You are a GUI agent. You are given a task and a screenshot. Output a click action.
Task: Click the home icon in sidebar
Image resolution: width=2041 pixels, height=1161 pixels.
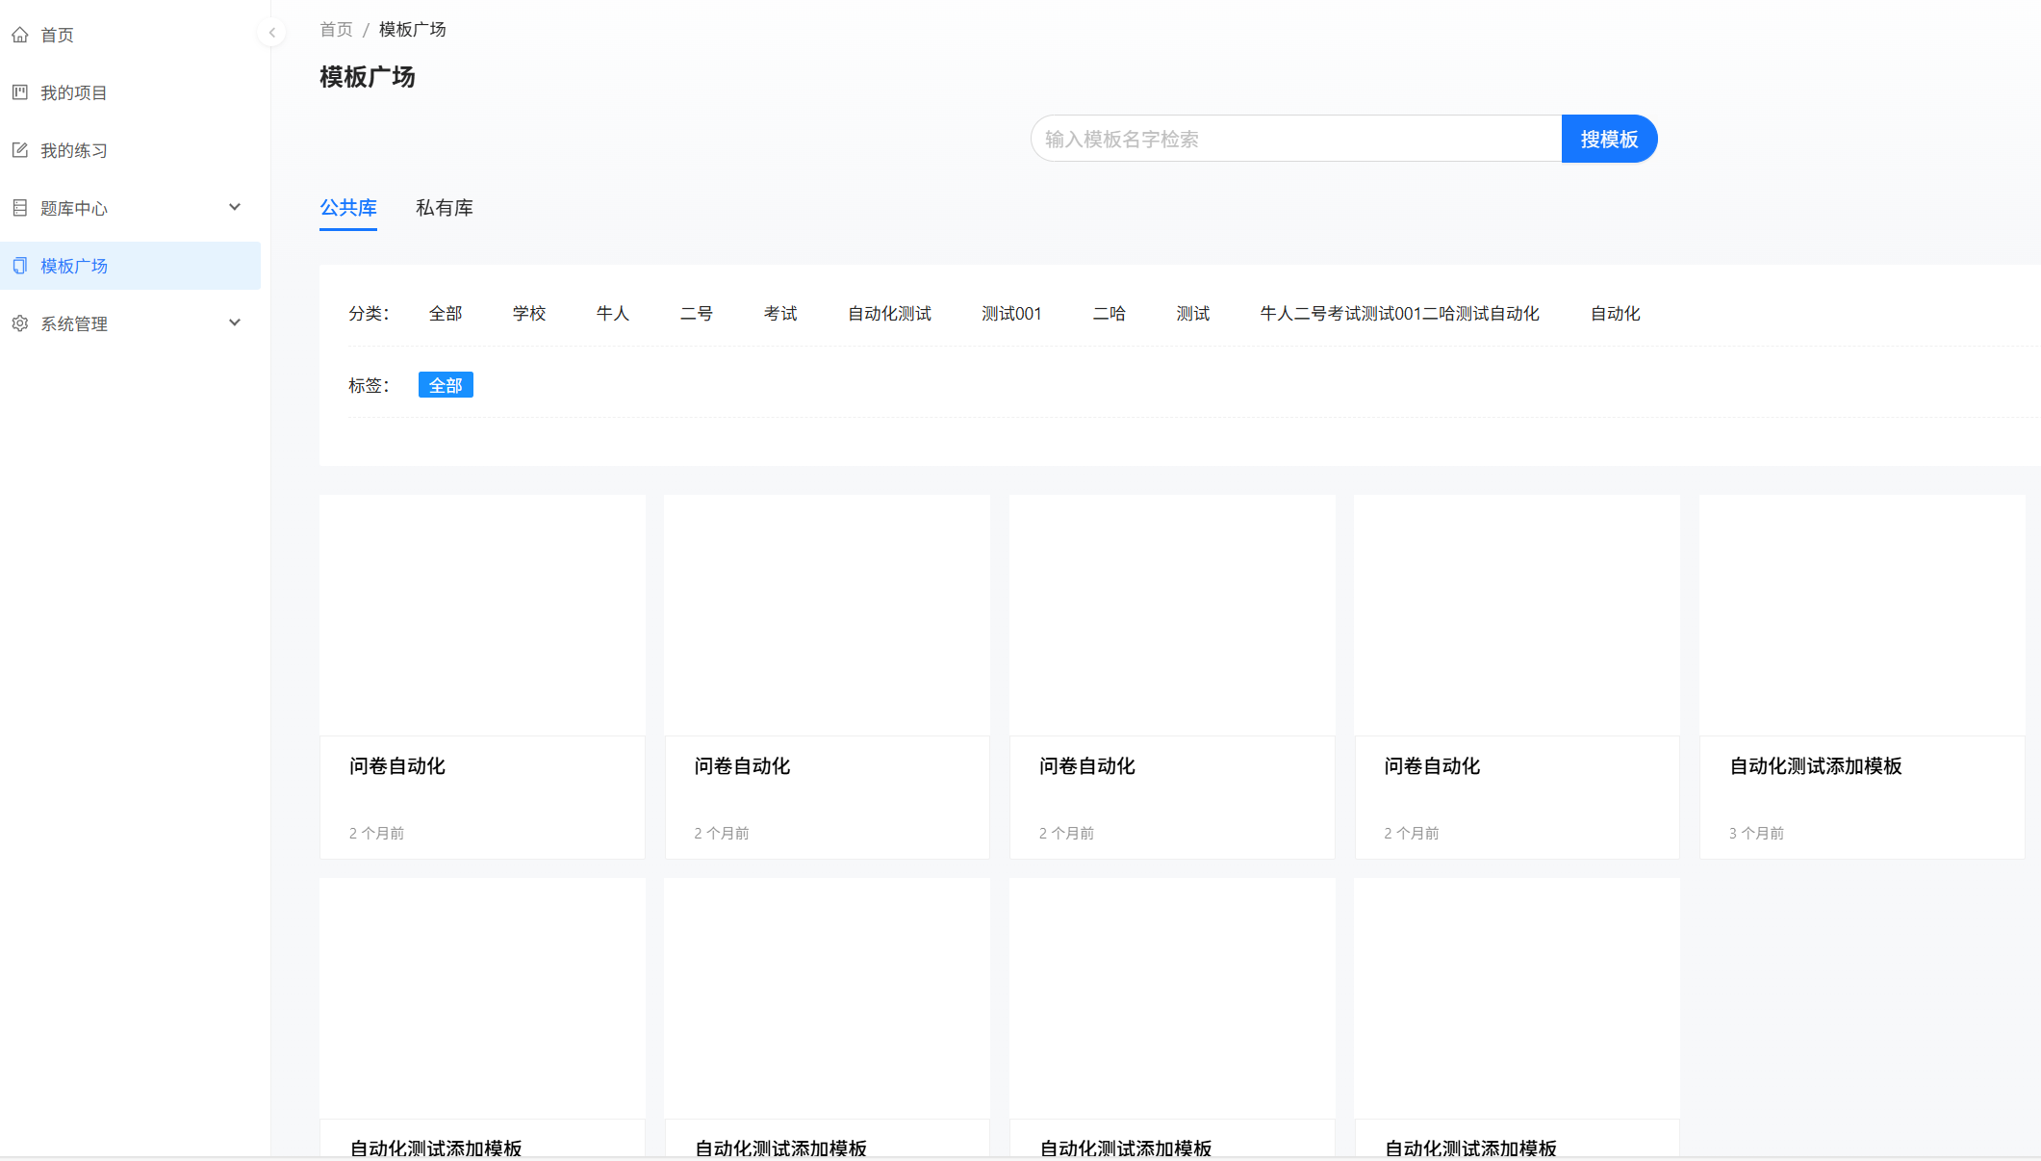20,35
